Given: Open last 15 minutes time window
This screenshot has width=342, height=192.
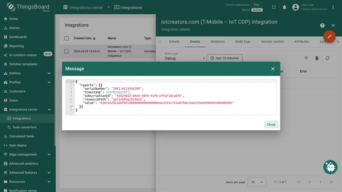Looking at the screenshot, I should (224, 58).
